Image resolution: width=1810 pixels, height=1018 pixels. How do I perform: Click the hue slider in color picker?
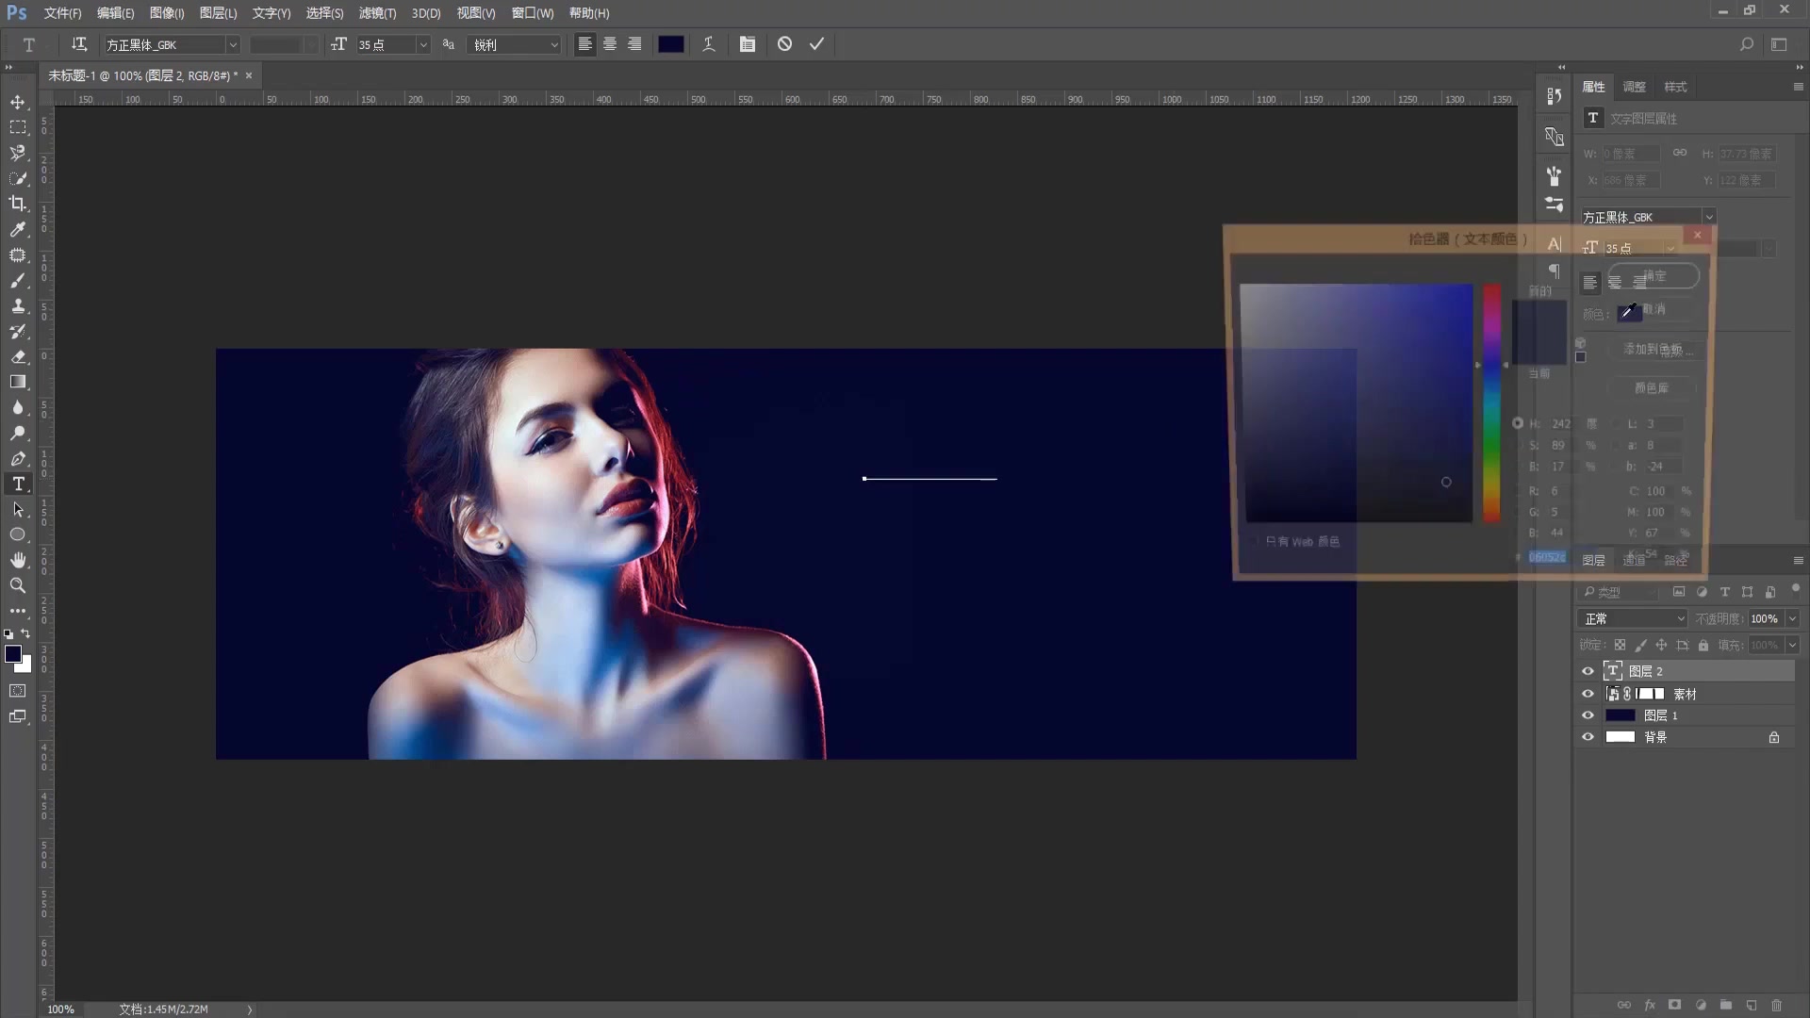tap(1491, 402)
